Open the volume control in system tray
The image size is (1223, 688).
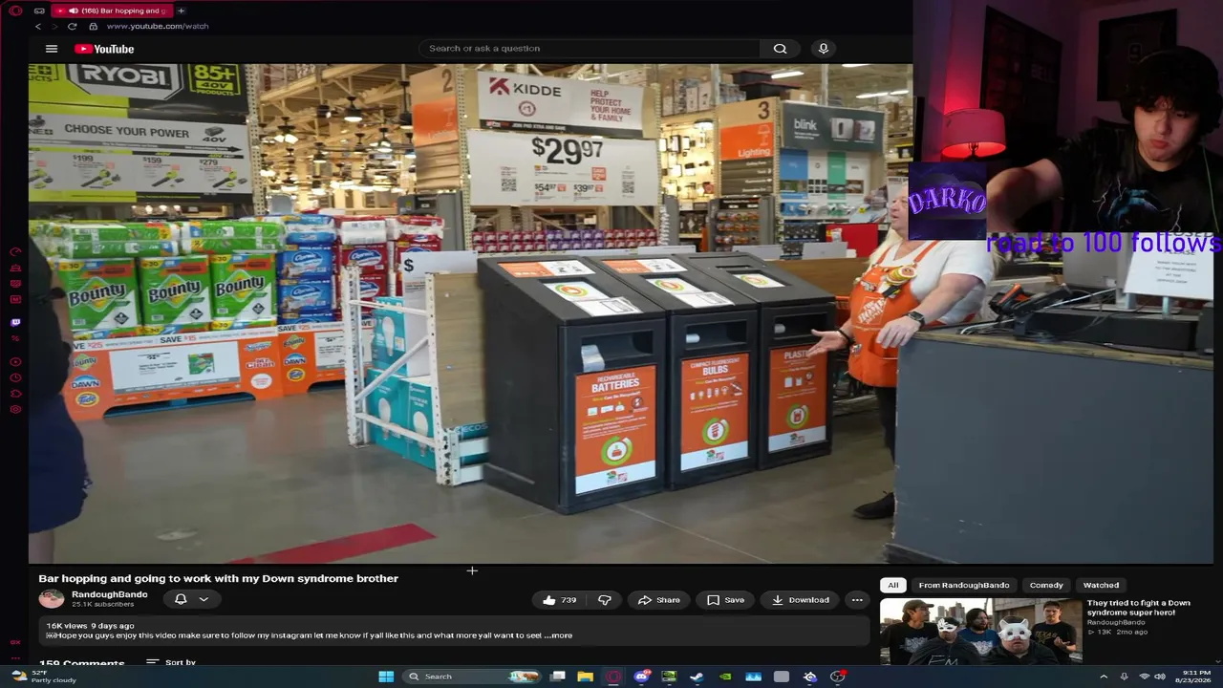(x=1160, y=677)
